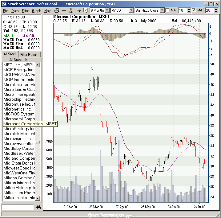Select Micronetics Inc. in stock list
221x218 pixels.
[19, 109]
